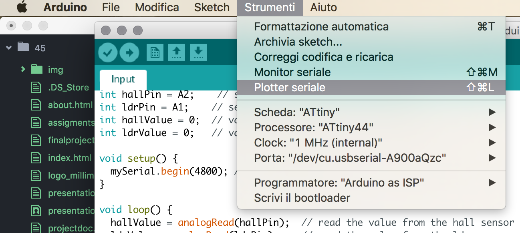Click the finalproject file icon
This screenshot has height=233, width=520.
point(36,140)
